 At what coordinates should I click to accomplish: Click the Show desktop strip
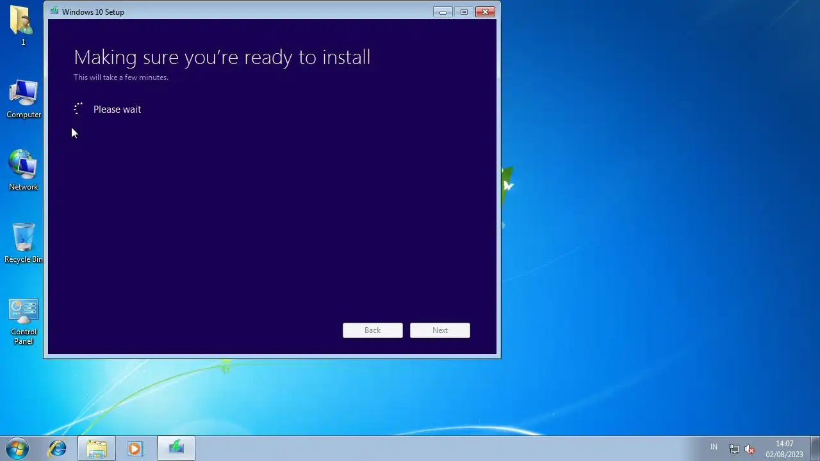tap(815, 449)
